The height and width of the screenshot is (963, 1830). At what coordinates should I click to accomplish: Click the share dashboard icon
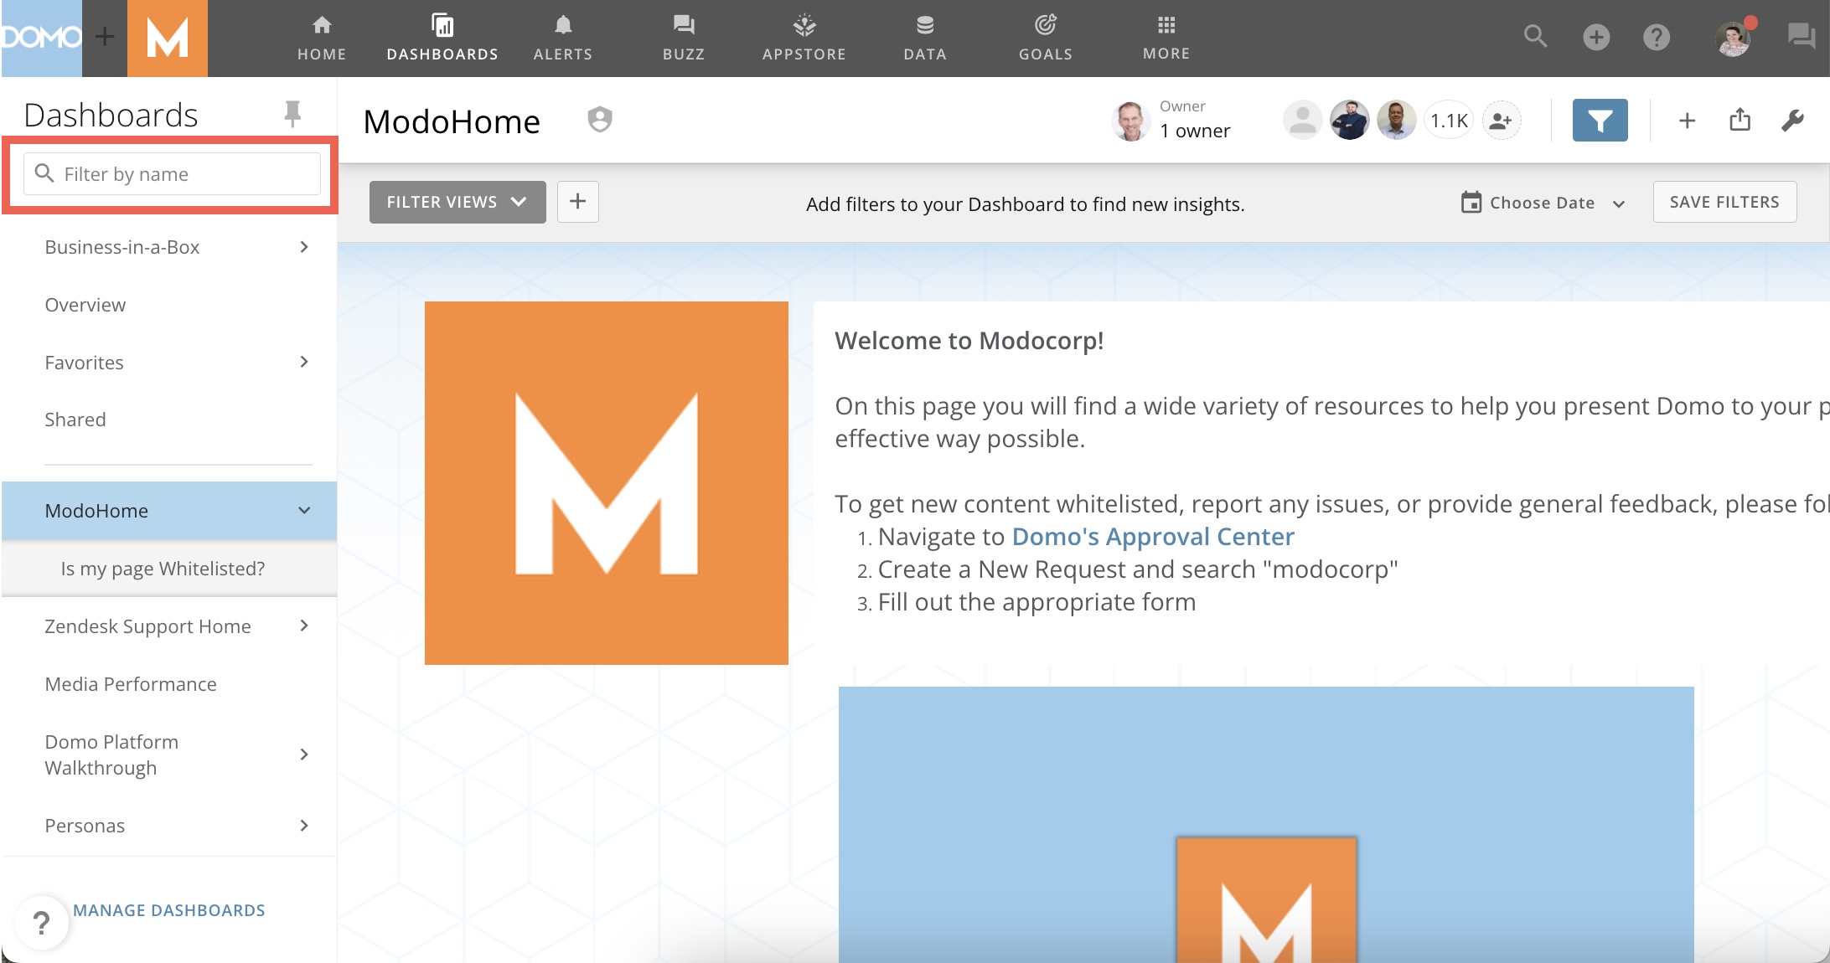pyautogui.click(x=1740, y=121)
